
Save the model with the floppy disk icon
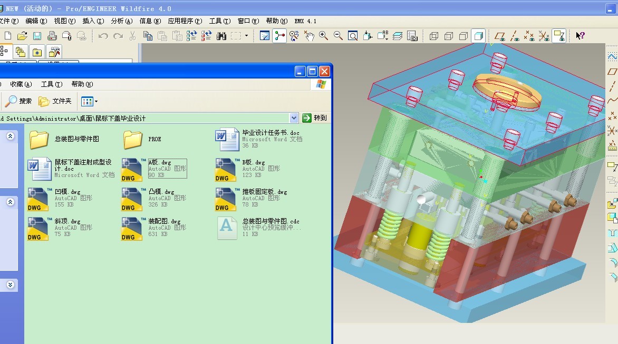click(37, 36)
